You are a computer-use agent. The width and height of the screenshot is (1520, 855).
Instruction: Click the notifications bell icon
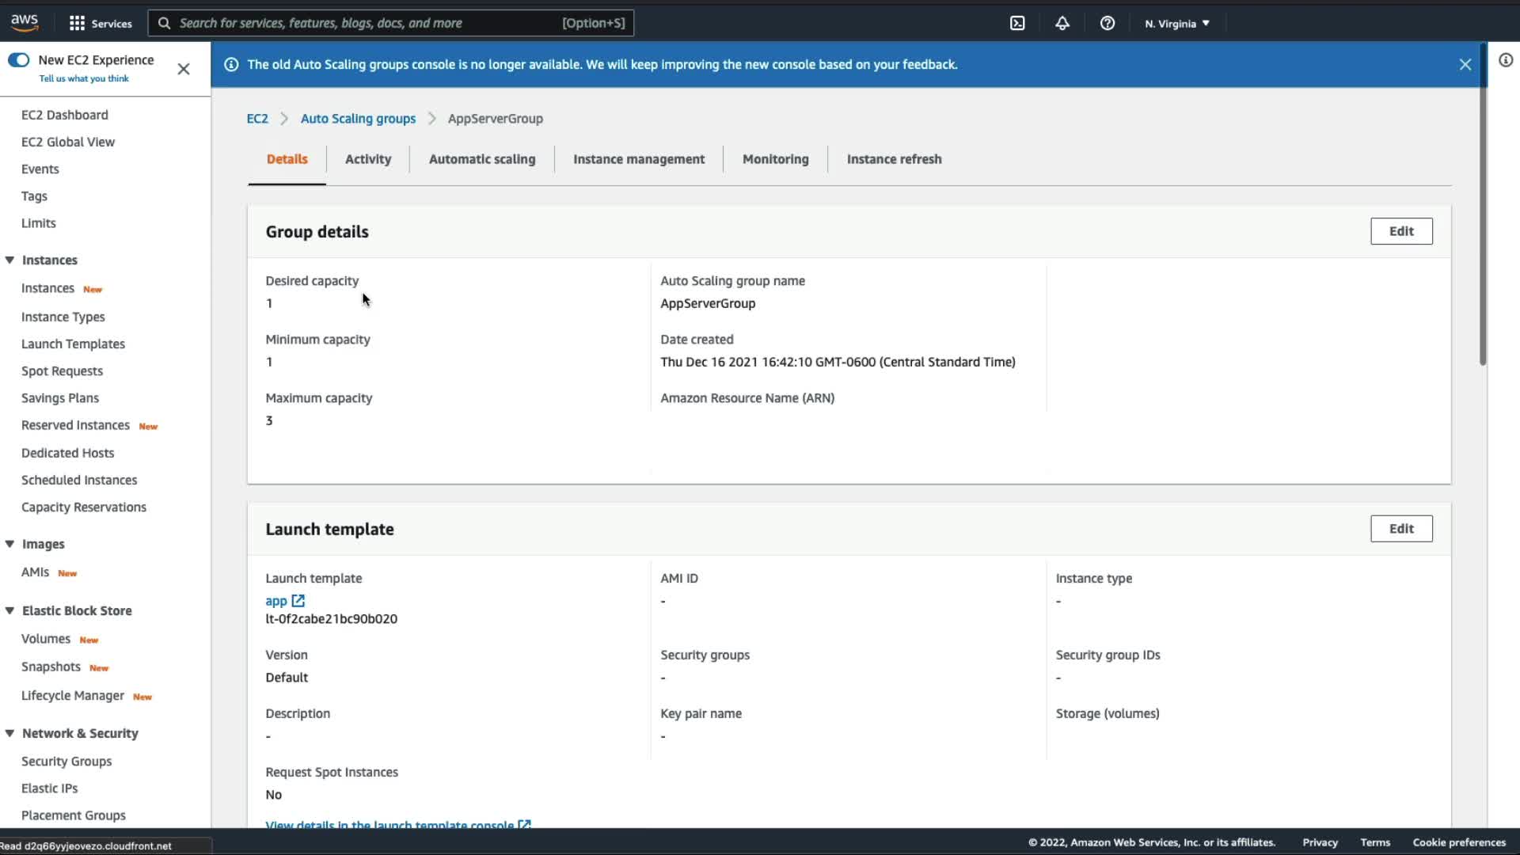click(1062, 23)
